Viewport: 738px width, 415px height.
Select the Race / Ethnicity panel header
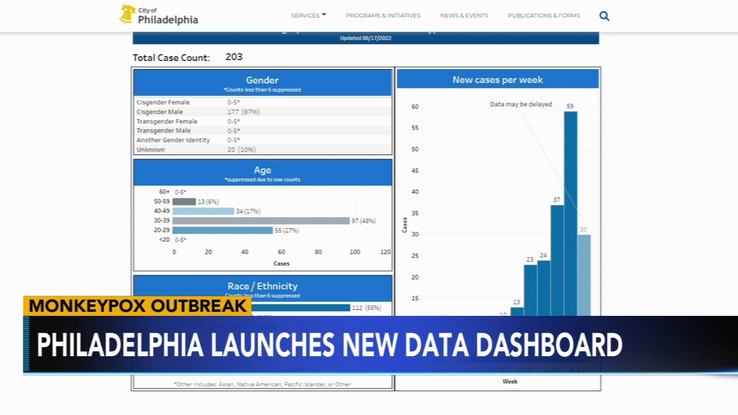point(262,288)
